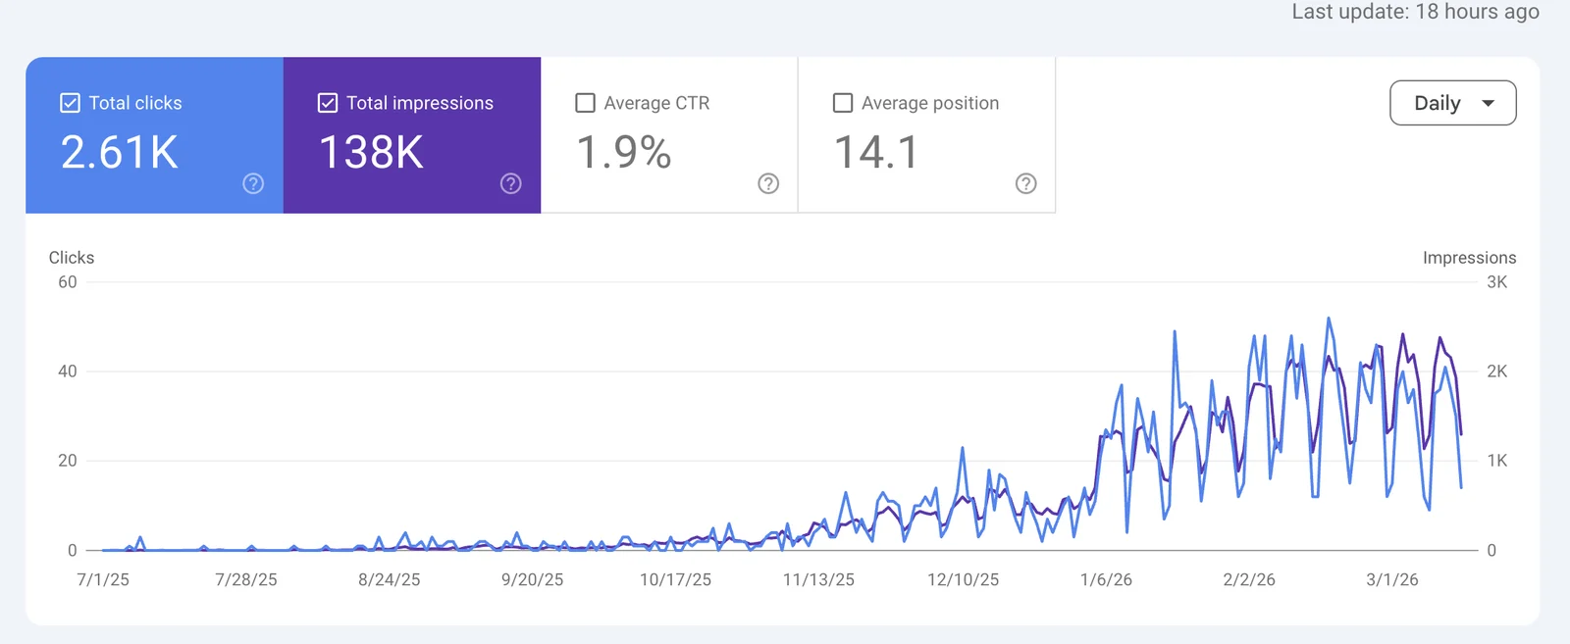
Task: Open the Daily granularity dropdown
Action: point(1453,103)
